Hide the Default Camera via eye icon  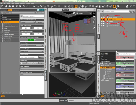click(102, 17)
